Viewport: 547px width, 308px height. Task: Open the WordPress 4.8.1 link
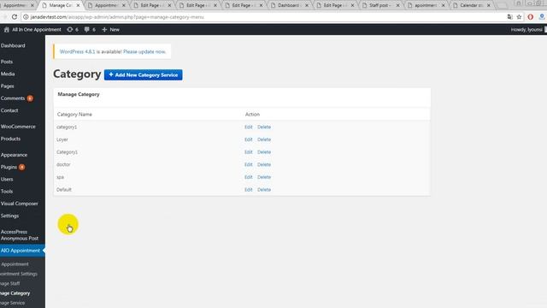(78, 51)
